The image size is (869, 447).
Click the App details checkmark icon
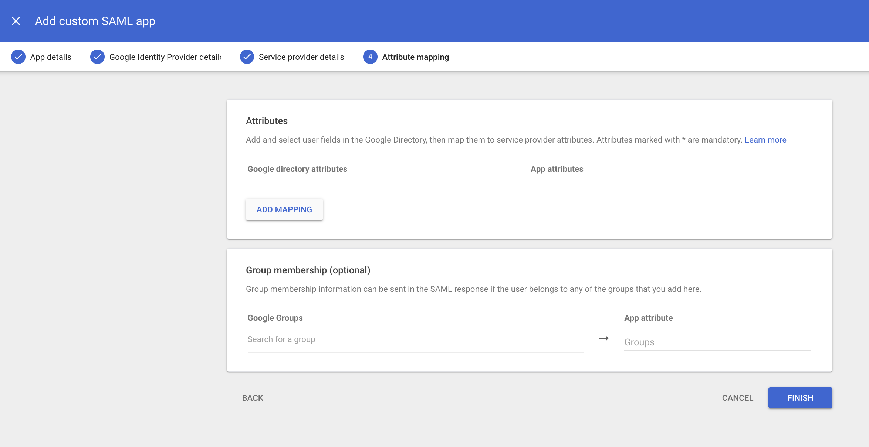point(18,57)
